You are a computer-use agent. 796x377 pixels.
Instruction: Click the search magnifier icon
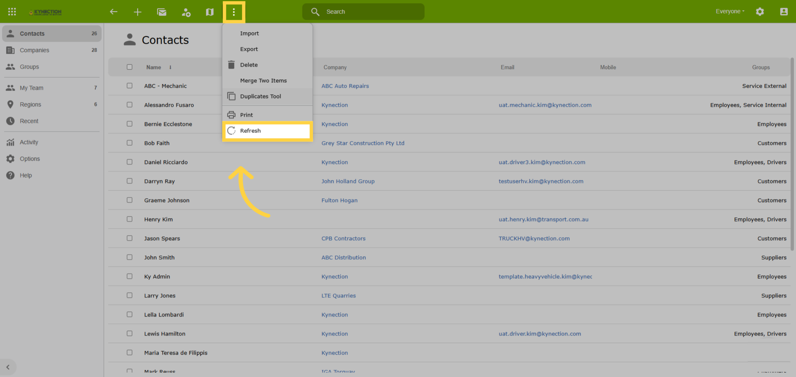(315, 12)
